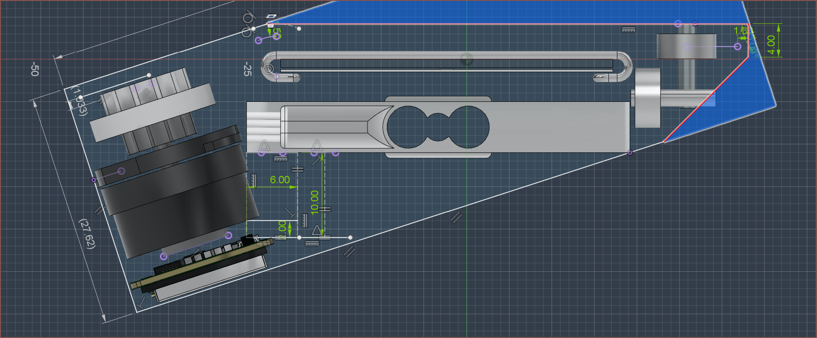Click the vertical constraint icon left of 6.00 dimension
Viewport: 817px width, 338px height.
[x=253, y=180]
